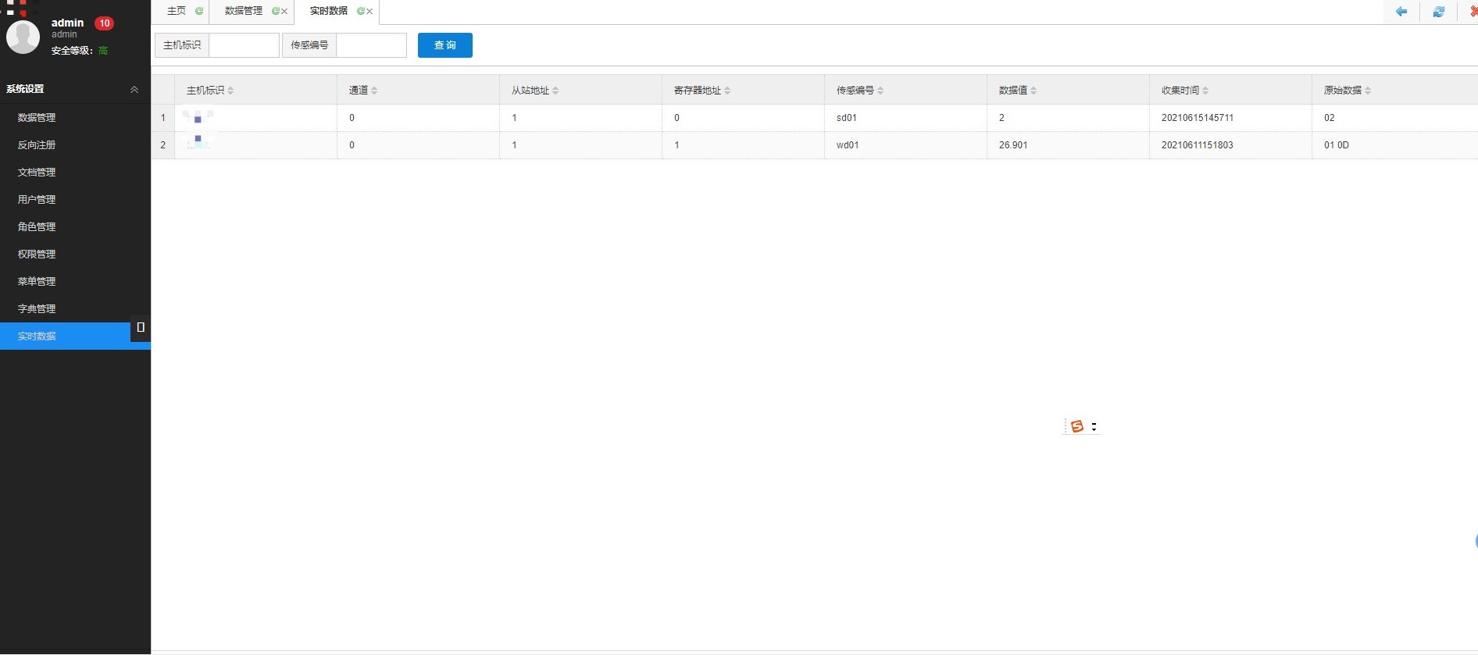Refresh the 数据管理 tab icon

[x=275, y=11]
